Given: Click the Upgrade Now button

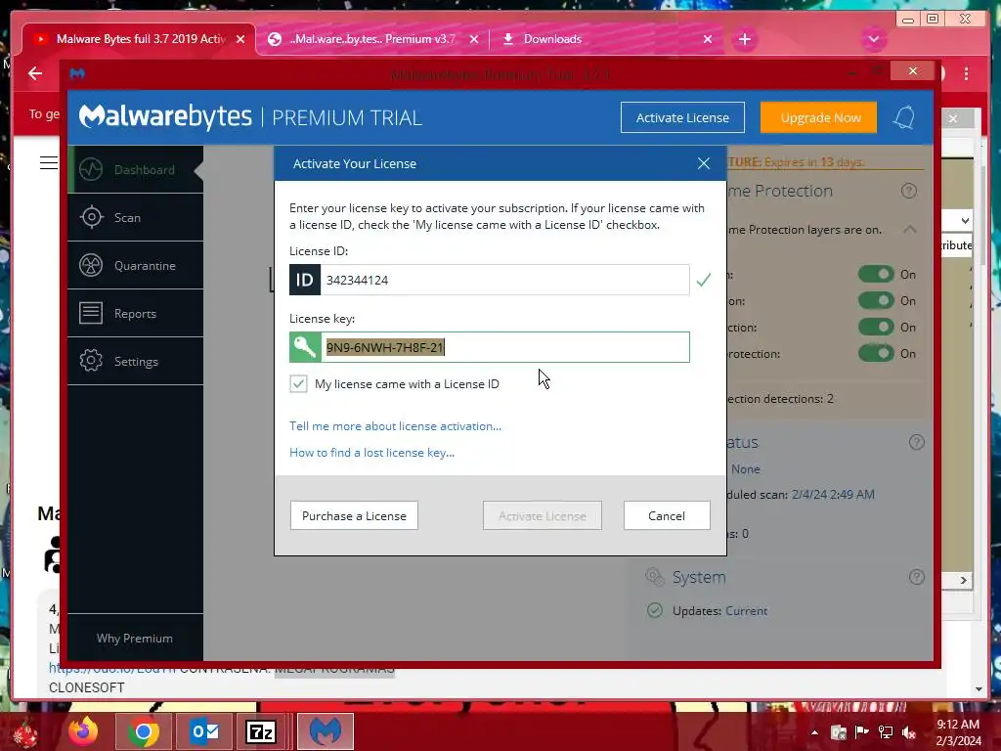Looking at the screenshot, I should (x=820, y=117).
